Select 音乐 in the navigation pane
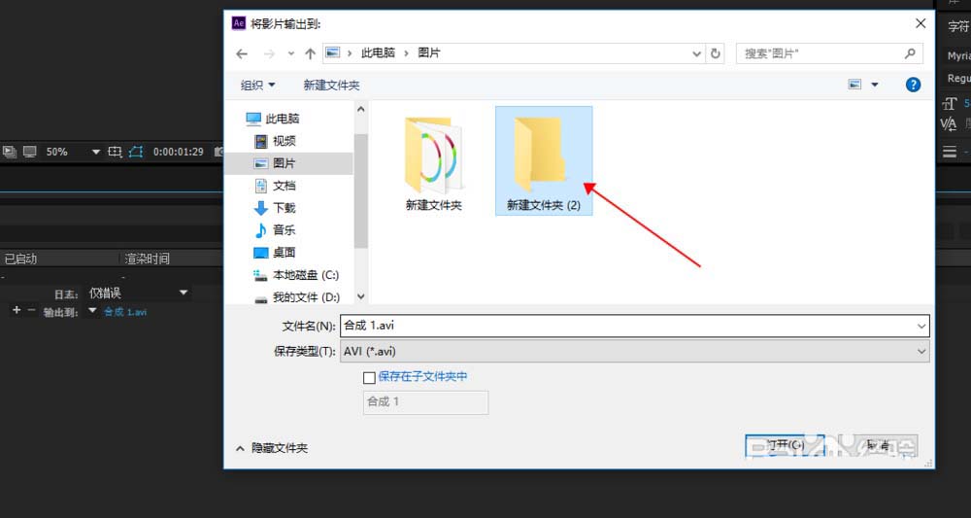 coord(276,230)
